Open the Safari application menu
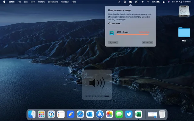The image size is (194, 121). 12,2
